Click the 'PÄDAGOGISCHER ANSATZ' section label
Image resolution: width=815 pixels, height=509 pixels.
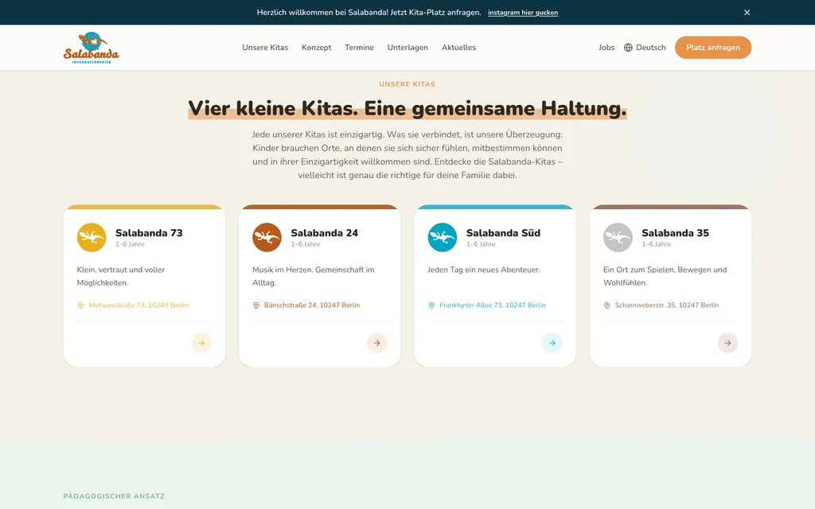[114, 496]
